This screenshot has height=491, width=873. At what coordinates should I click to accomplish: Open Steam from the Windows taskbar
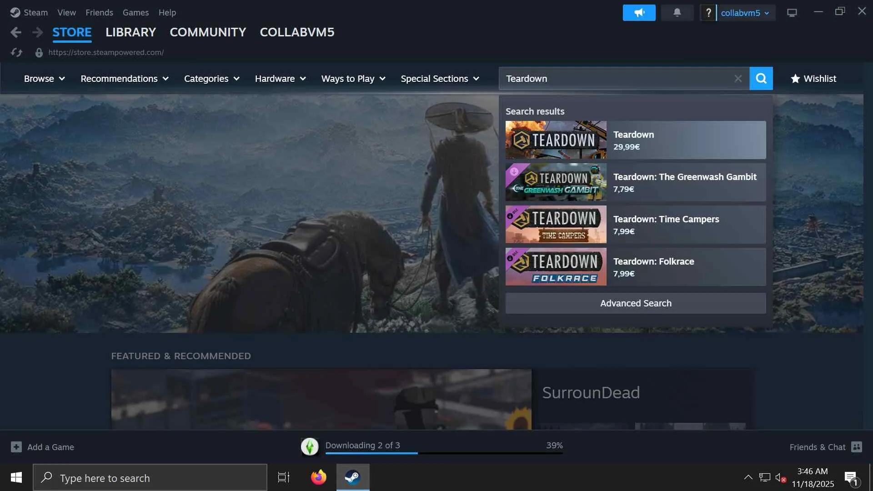click(352, 477)
